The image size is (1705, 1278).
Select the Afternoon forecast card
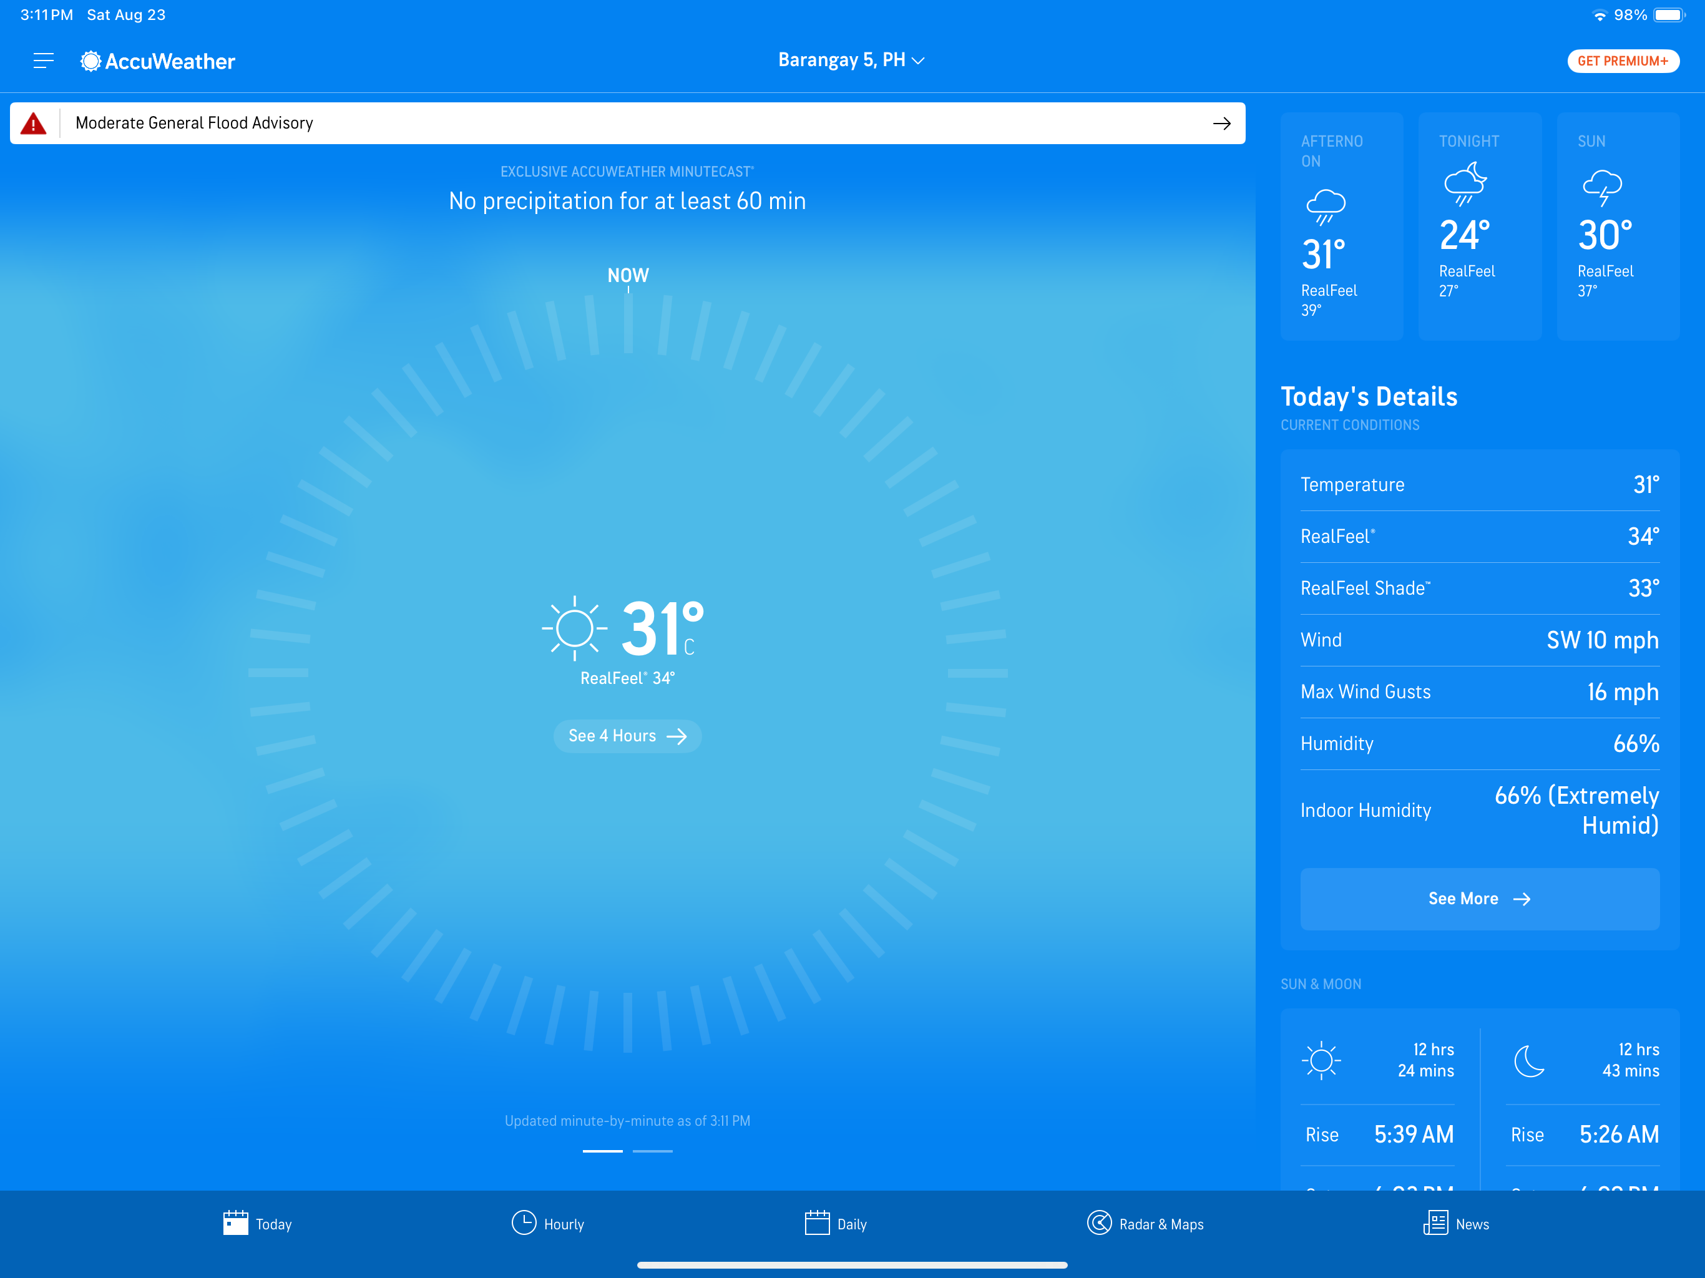pos(1342,227)
